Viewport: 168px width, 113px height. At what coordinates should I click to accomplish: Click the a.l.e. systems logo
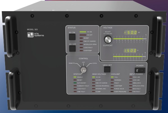(36, 35)
